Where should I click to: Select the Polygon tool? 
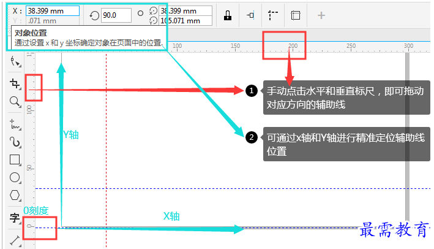(x=15, y=195)
